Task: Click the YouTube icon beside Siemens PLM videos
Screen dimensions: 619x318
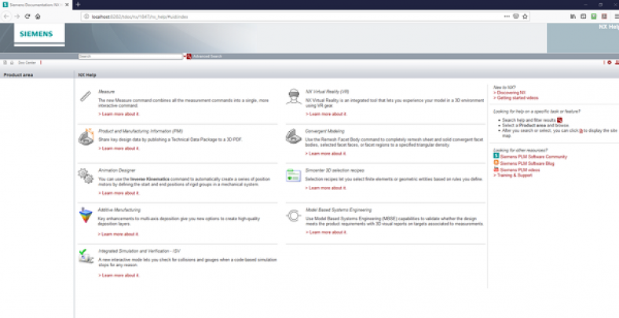Action: 496,170
